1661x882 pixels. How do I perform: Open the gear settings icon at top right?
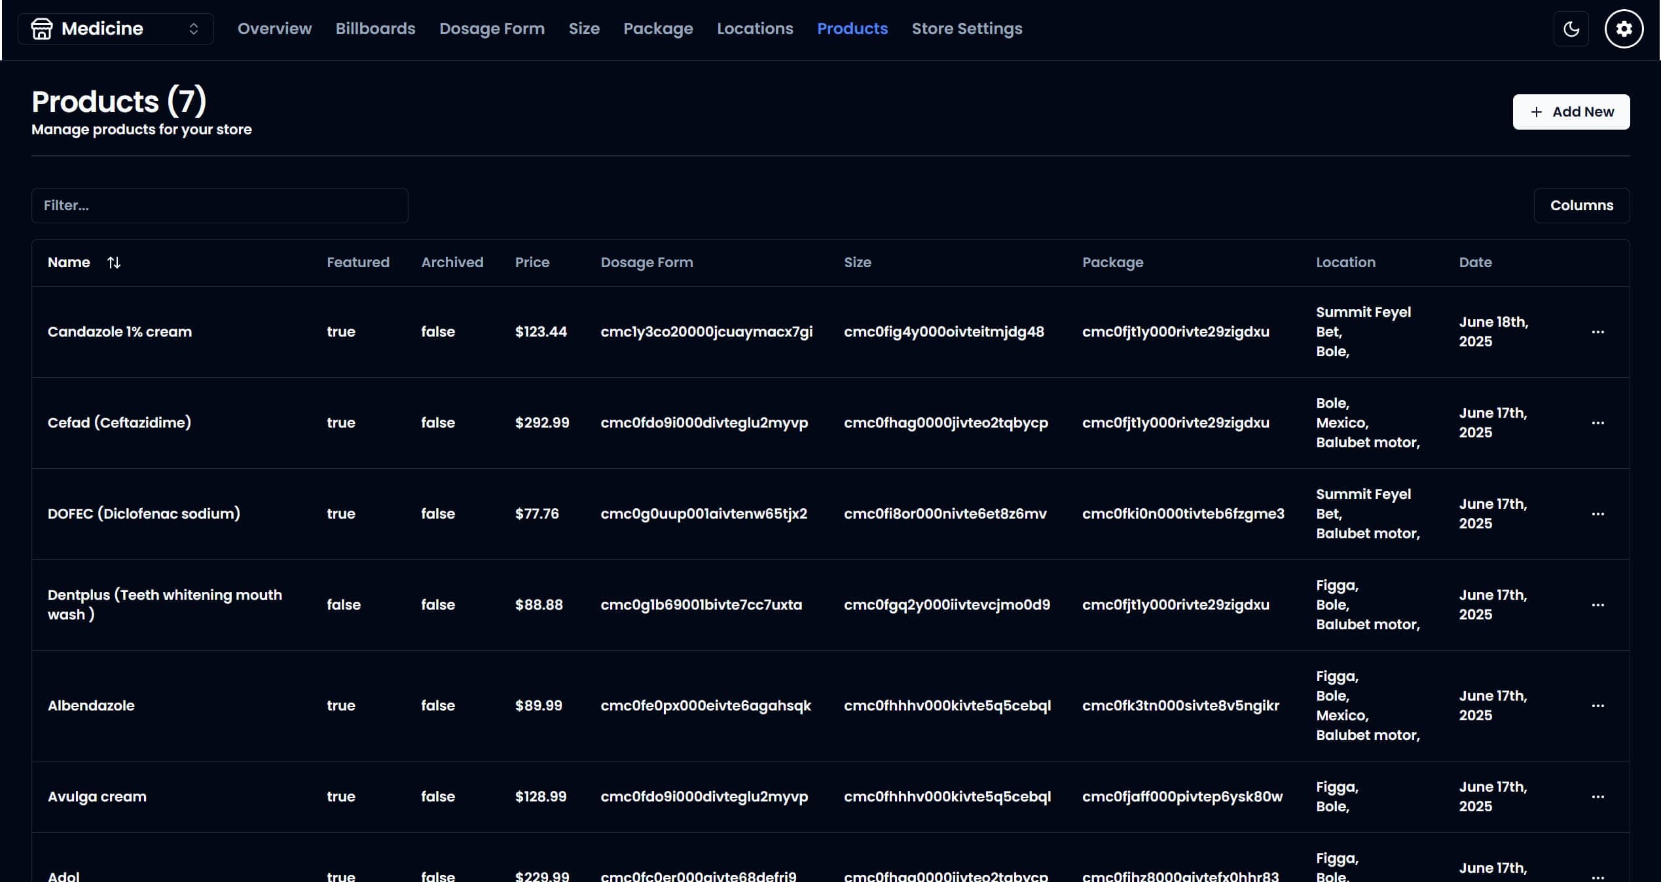click(1623, 29)
